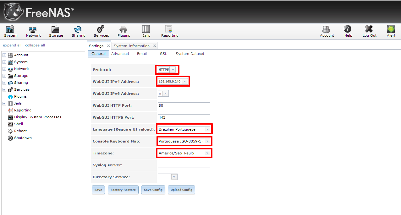
Task: Open the Console Keyboard Map dropdown
Action: [x=207, y=141]
